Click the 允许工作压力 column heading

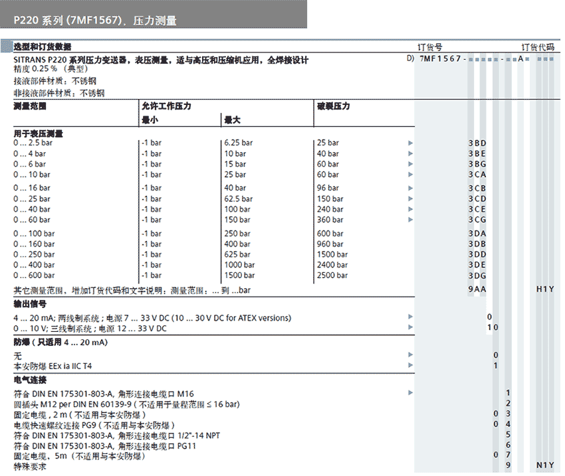[166, 106]
